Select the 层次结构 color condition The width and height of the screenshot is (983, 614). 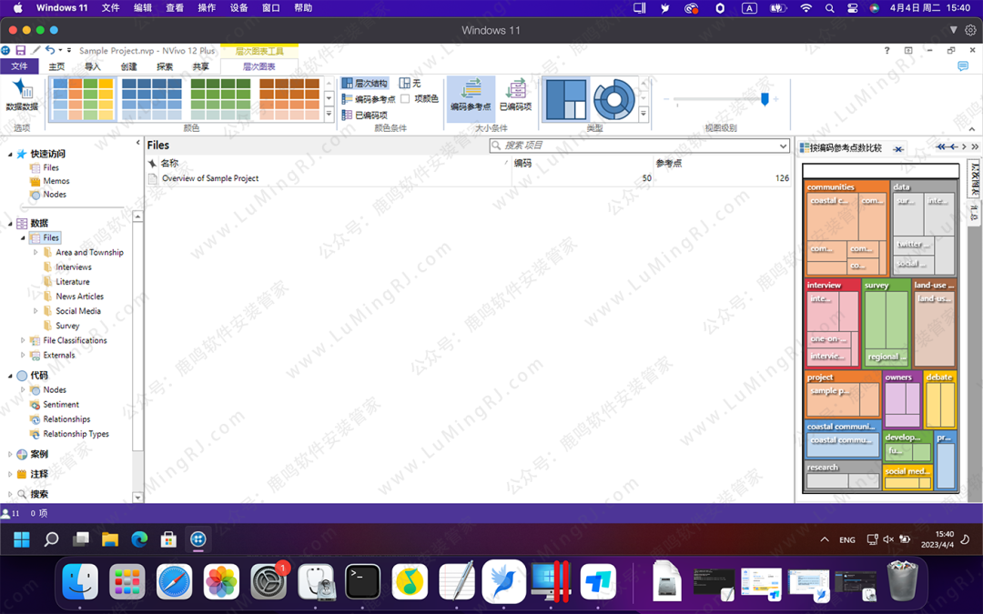[364, 83]
